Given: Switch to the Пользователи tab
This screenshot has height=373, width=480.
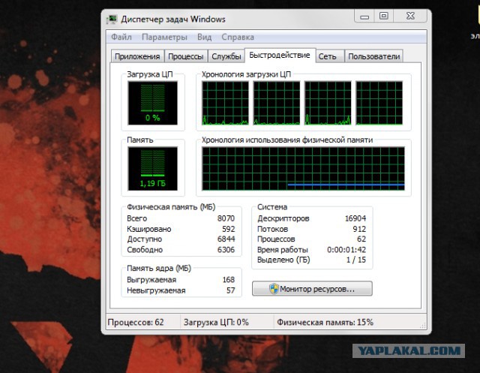Looking at the screenshot, I should (x=373, y=56).
